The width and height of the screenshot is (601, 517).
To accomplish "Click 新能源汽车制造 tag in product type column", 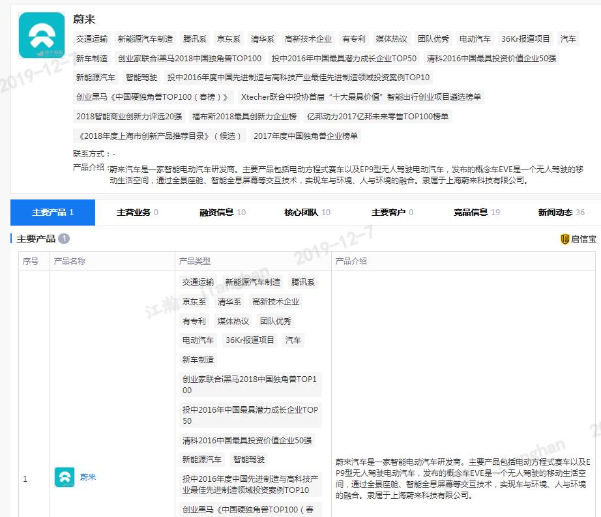I will pos(252,282).
